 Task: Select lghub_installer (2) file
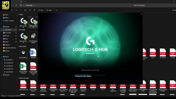[x=23, y=22]
